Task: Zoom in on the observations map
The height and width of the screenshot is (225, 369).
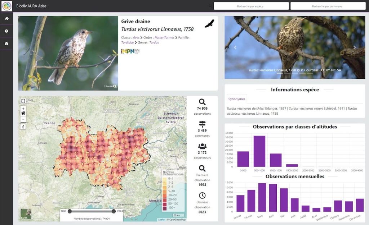Action: [x=23, y=108]
